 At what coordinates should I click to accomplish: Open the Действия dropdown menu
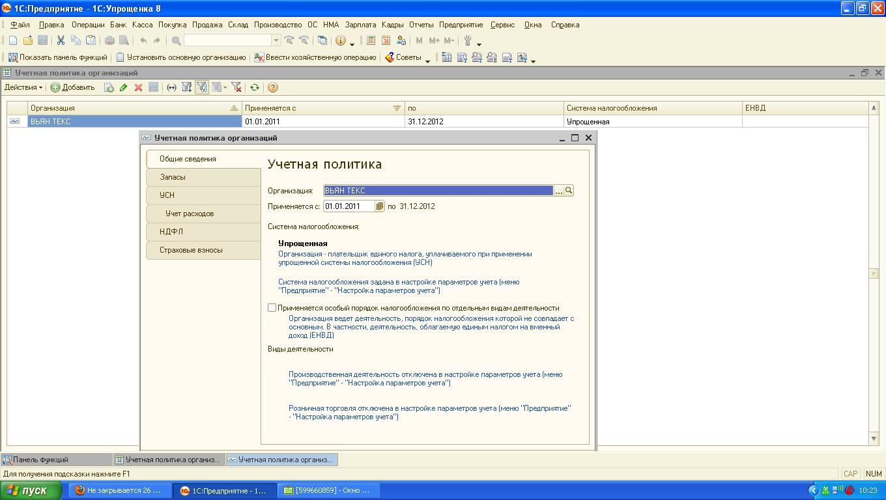tap(23, 87)
